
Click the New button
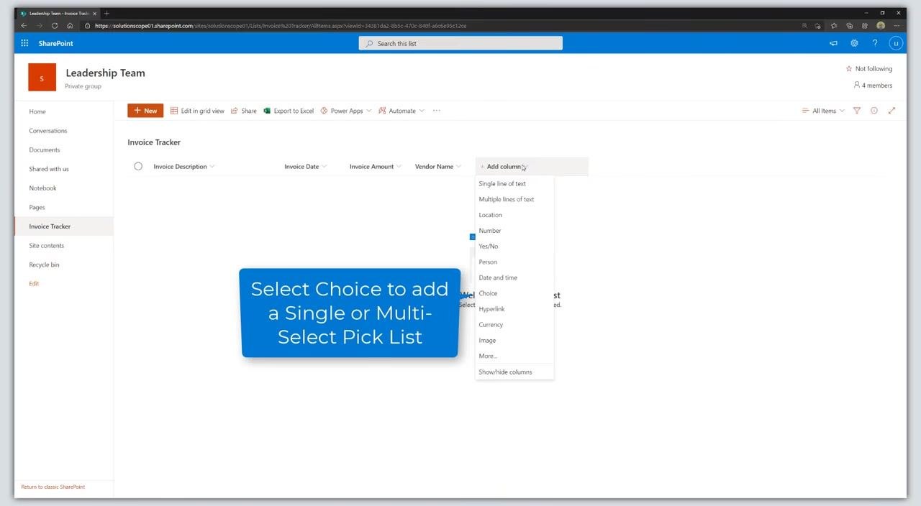tap(145, 111)
